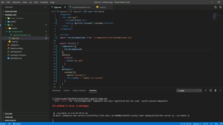Open tarjetaEmpleado.vue in the explorer tree

[22, 35]
